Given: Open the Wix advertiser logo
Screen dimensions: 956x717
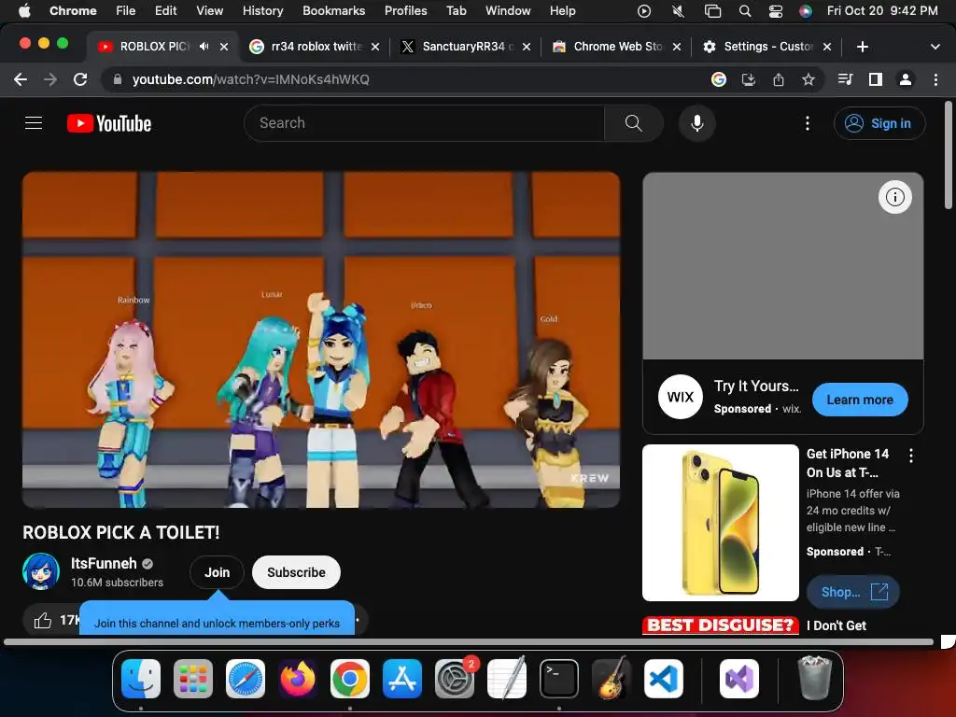Looking at the screenshot, I should pyautogui.click(x=680, y=397).
